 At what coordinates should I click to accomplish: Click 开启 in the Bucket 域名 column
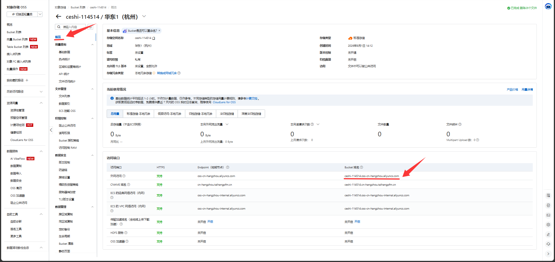coord(357,222)
